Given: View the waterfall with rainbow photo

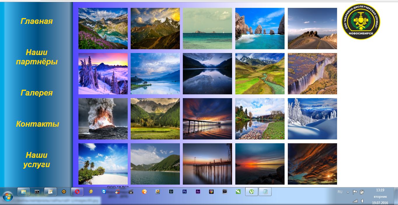Looking at the screenshot, I should click(x=312, y=74).
